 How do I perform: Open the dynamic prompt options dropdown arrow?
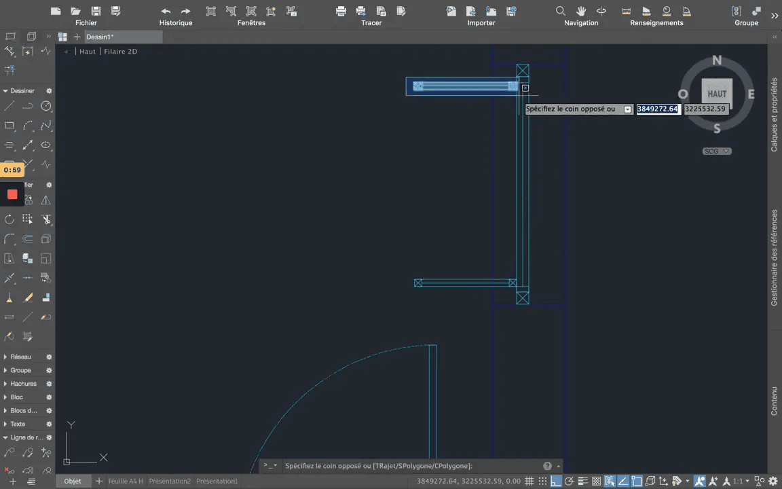click(x=627, y=109)
